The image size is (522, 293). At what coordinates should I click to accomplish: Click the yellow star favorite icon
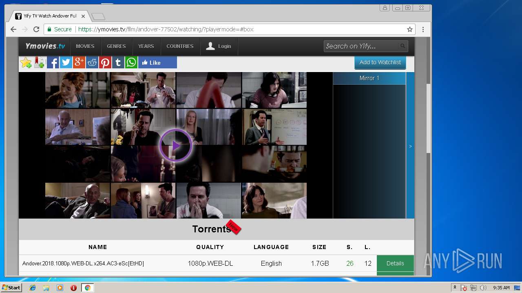(26, 62)
